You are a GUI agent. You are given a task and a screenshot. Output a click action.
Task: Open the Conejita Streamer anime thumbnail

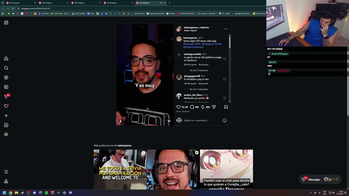226,169
